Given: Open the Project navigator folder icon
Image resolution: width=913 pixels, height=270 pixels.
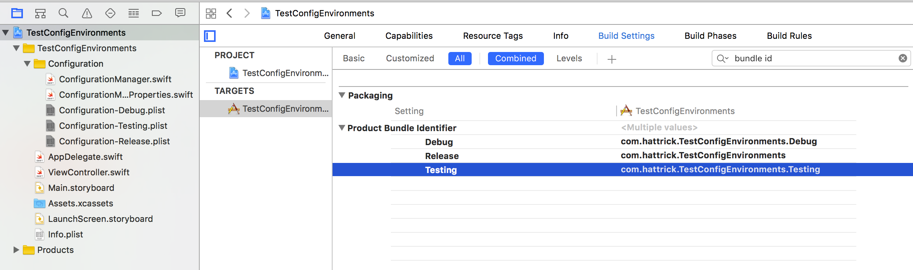Looking at the screenshot, I should 17,14.
